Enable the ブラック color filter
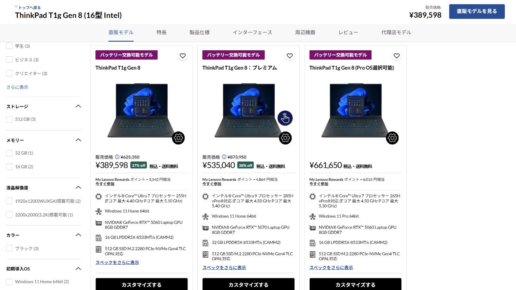Viewport: 516px width, 290px height. (9, 248)
